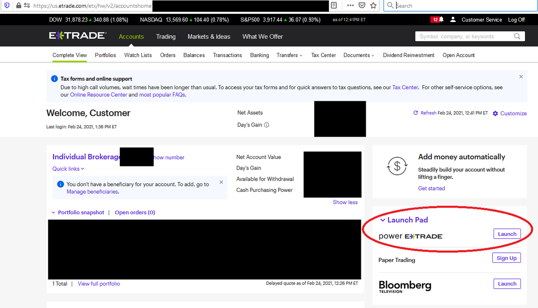Click the Individual Brokerage account link

click(x=87, y=157)
